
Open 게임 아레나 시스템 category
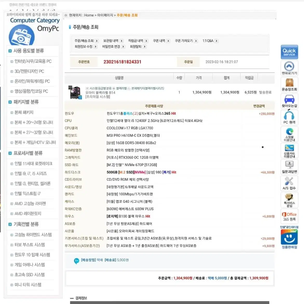coord(30,265)
